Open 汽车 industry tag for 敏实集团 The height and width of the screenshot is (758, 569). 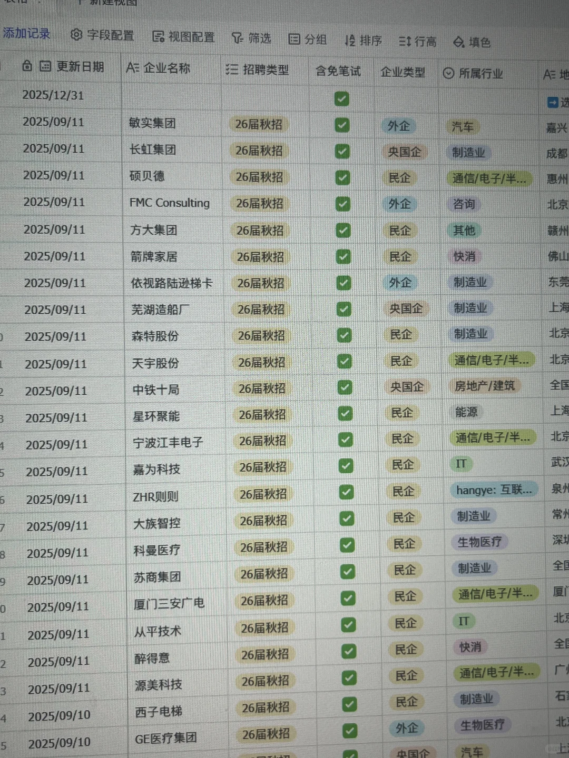(462, 127)
